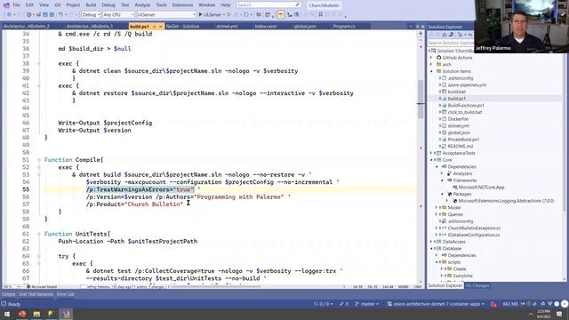Switch to the global.json tab
The image size is (569, 320).
(305, 27)
